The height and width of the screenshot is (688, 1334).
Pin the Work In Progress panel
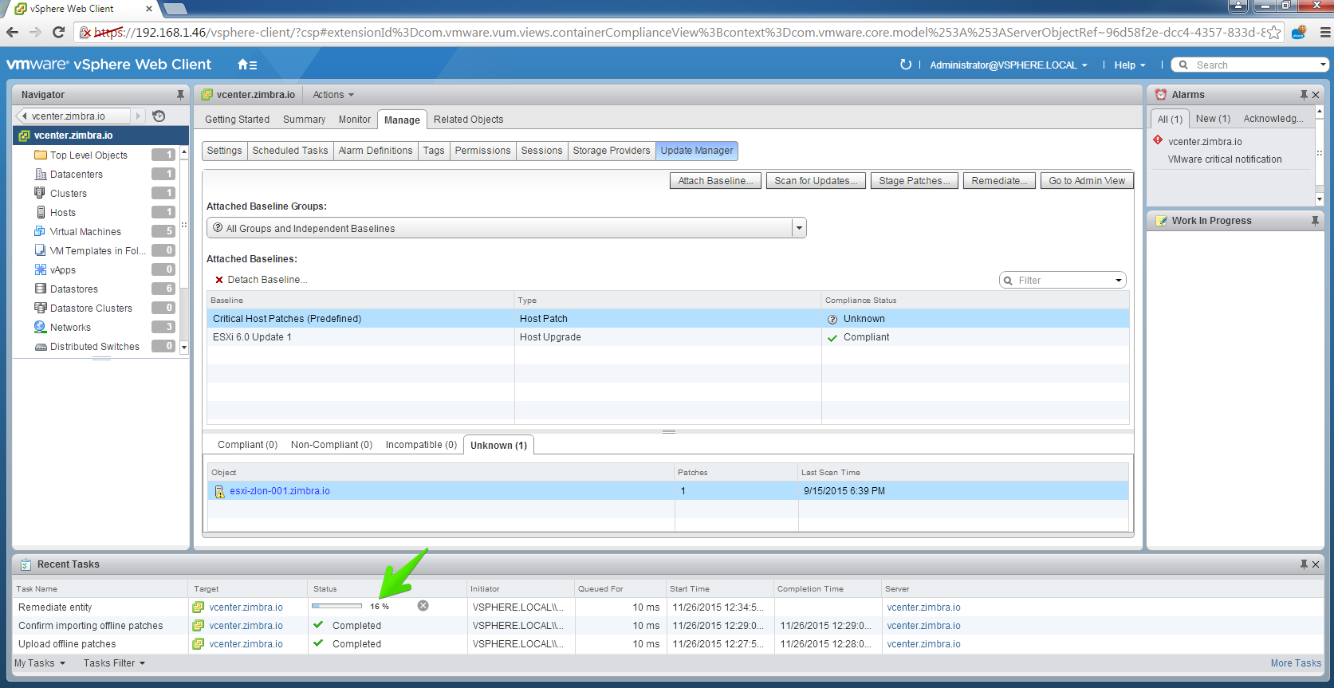(x=1315, y=221)
